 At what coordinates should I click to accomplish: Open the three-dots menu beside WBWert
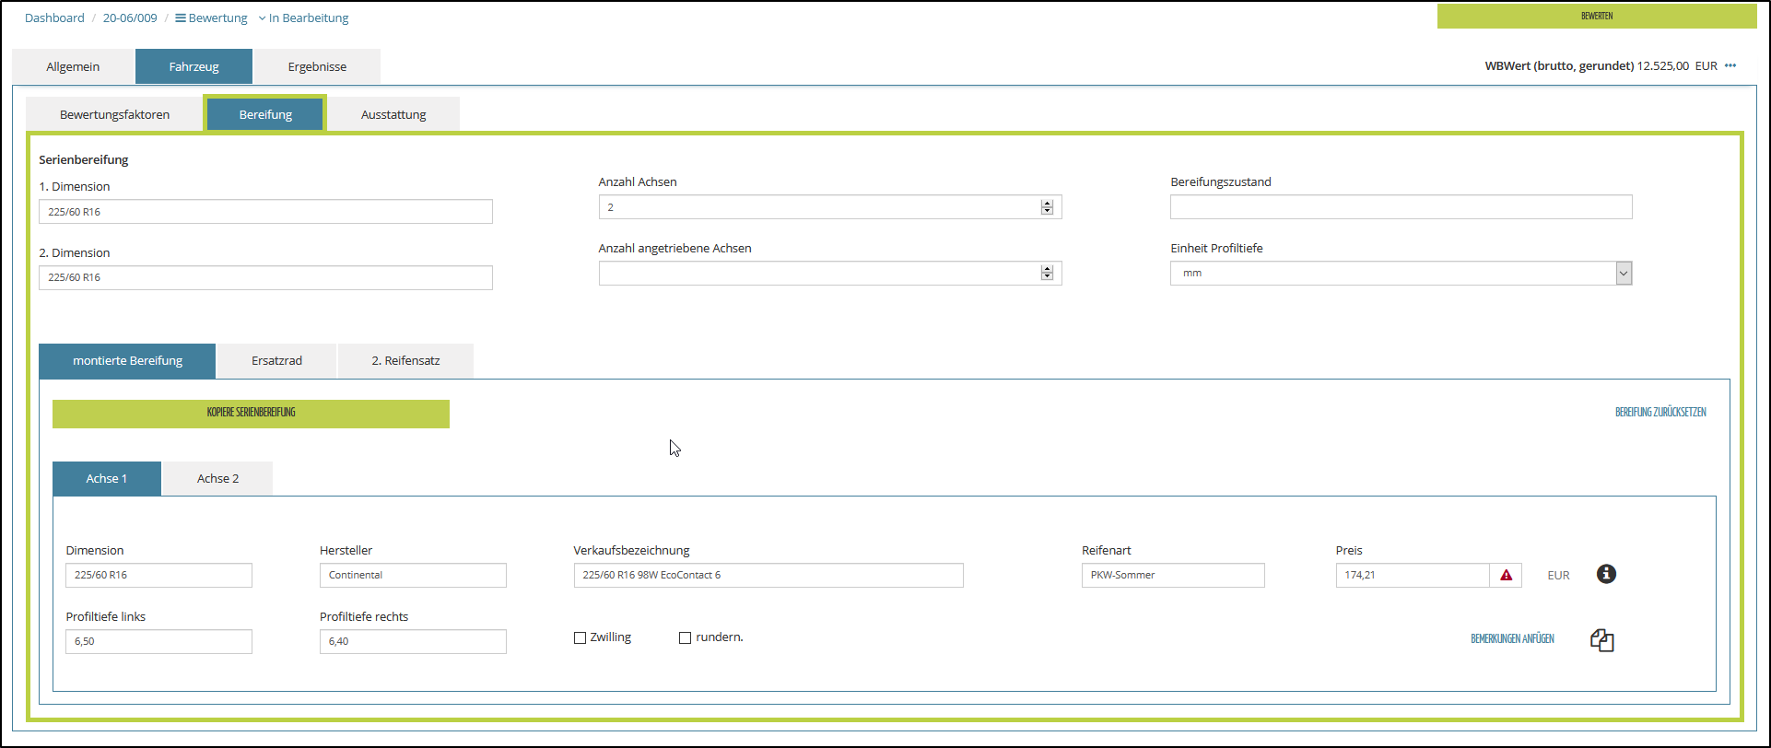pyautogui.click(x=1730, y=65)
